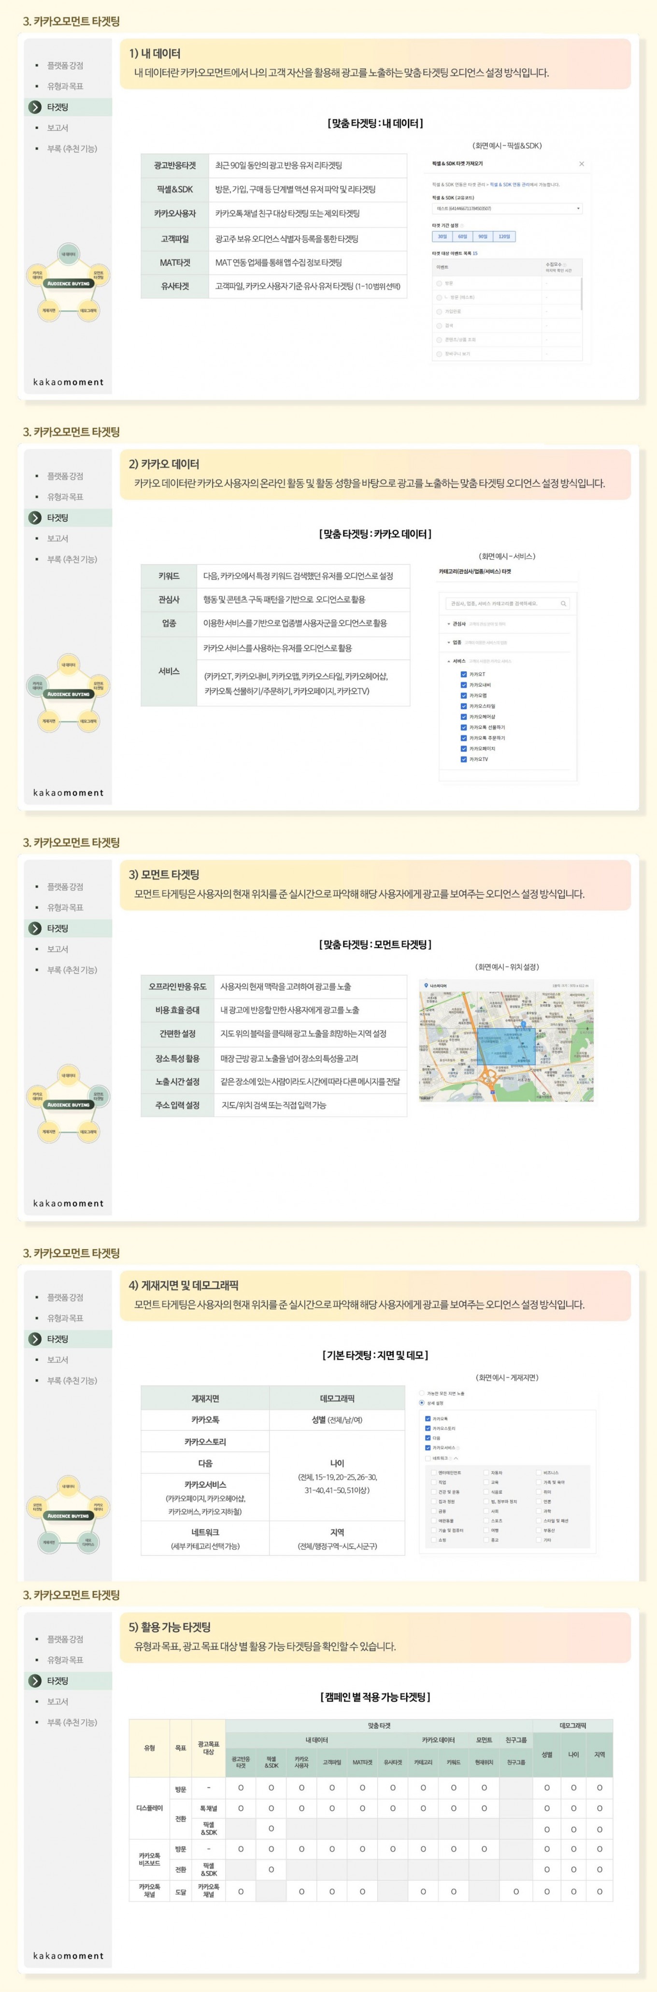Select the 방문 event radio button
The width and height of the screenshot is (657, 1992).
(x=439, y=283)
